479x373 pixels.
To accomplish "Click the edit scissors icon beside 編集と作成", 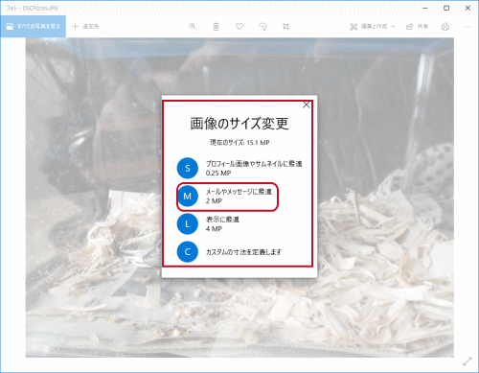I will tap(354, 27).
